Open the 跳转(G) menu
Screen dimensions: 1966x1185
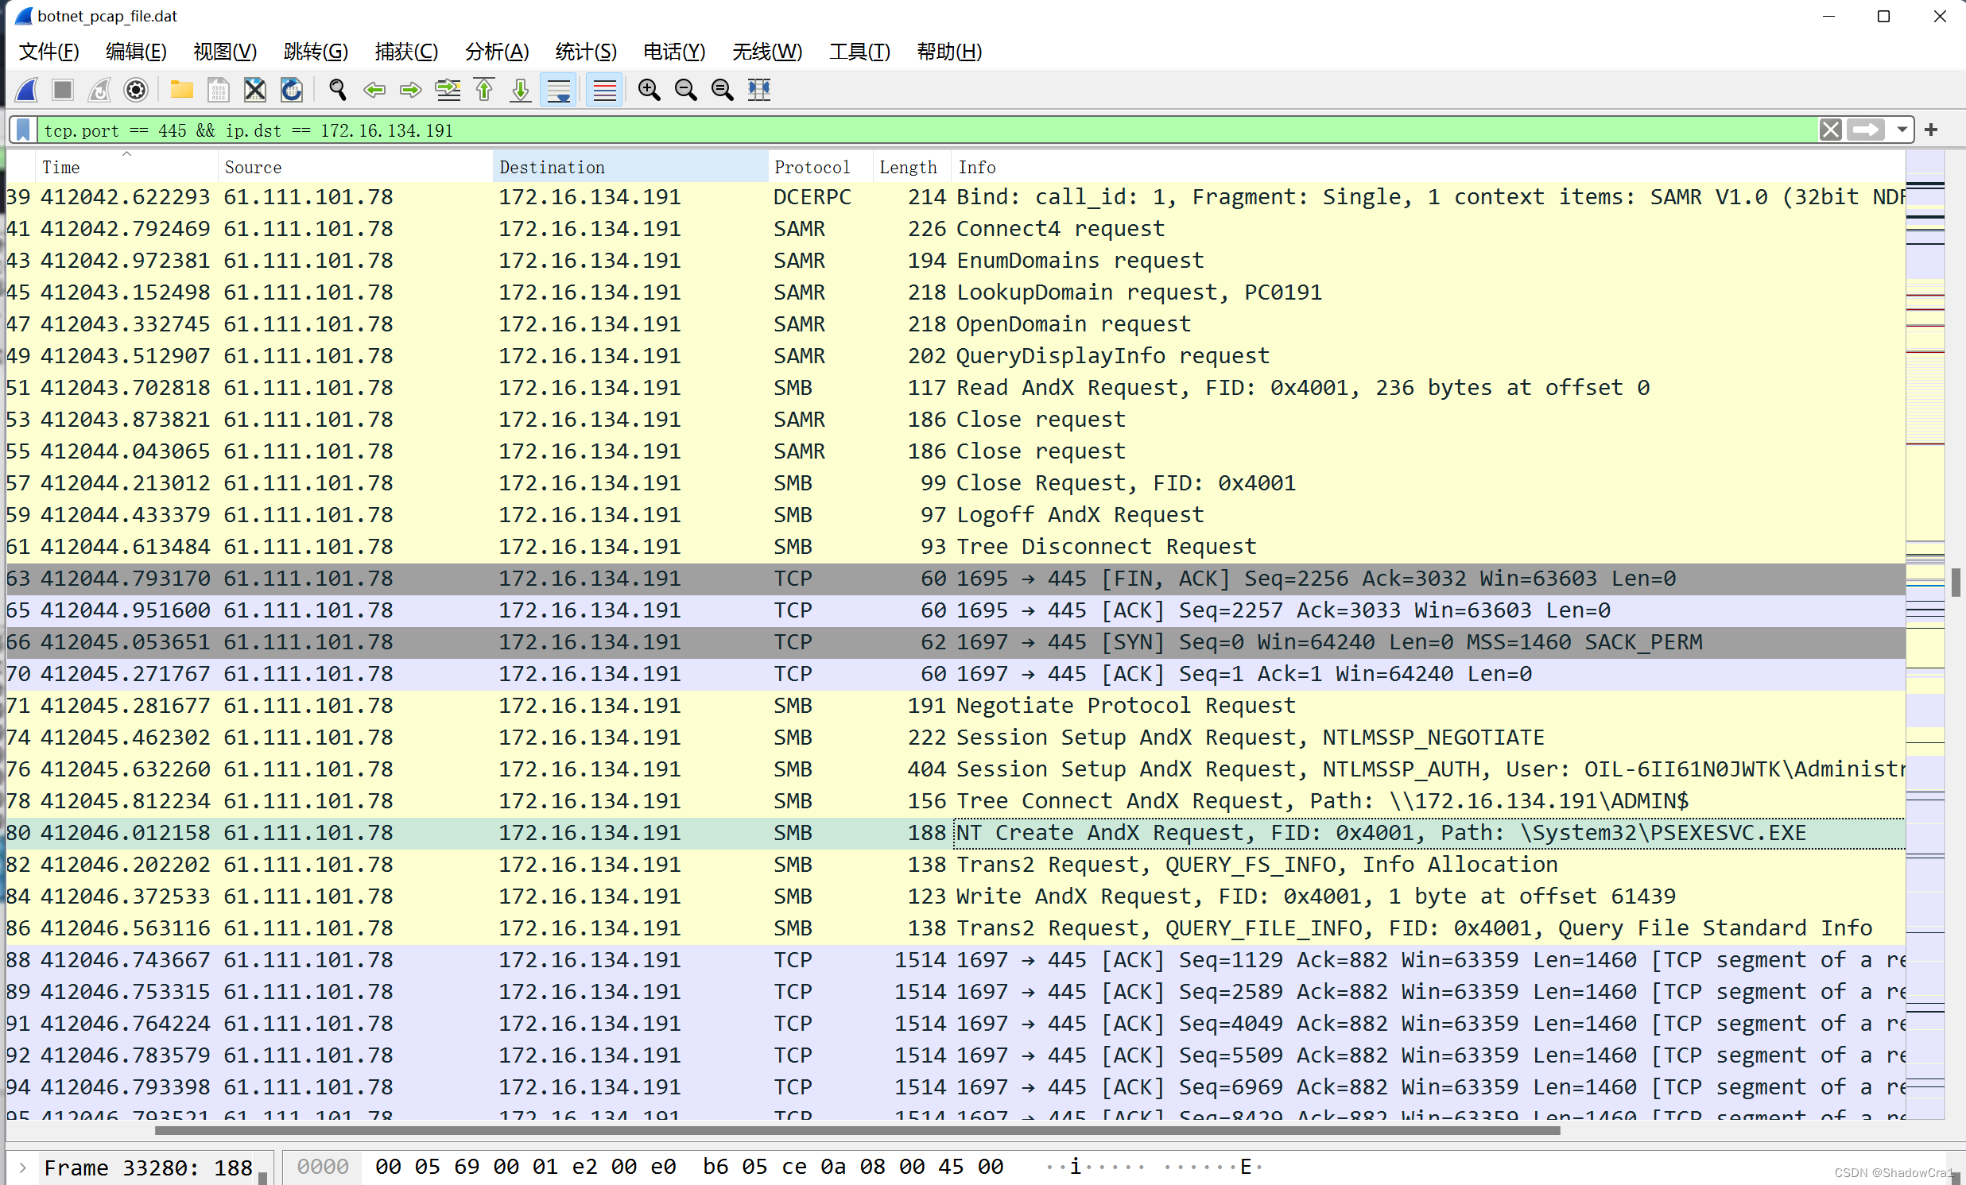316,52
